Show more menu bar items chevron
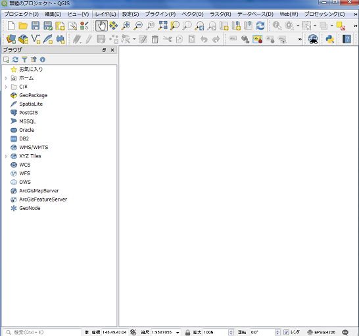The image size is (359, 336). pos(356,14)
